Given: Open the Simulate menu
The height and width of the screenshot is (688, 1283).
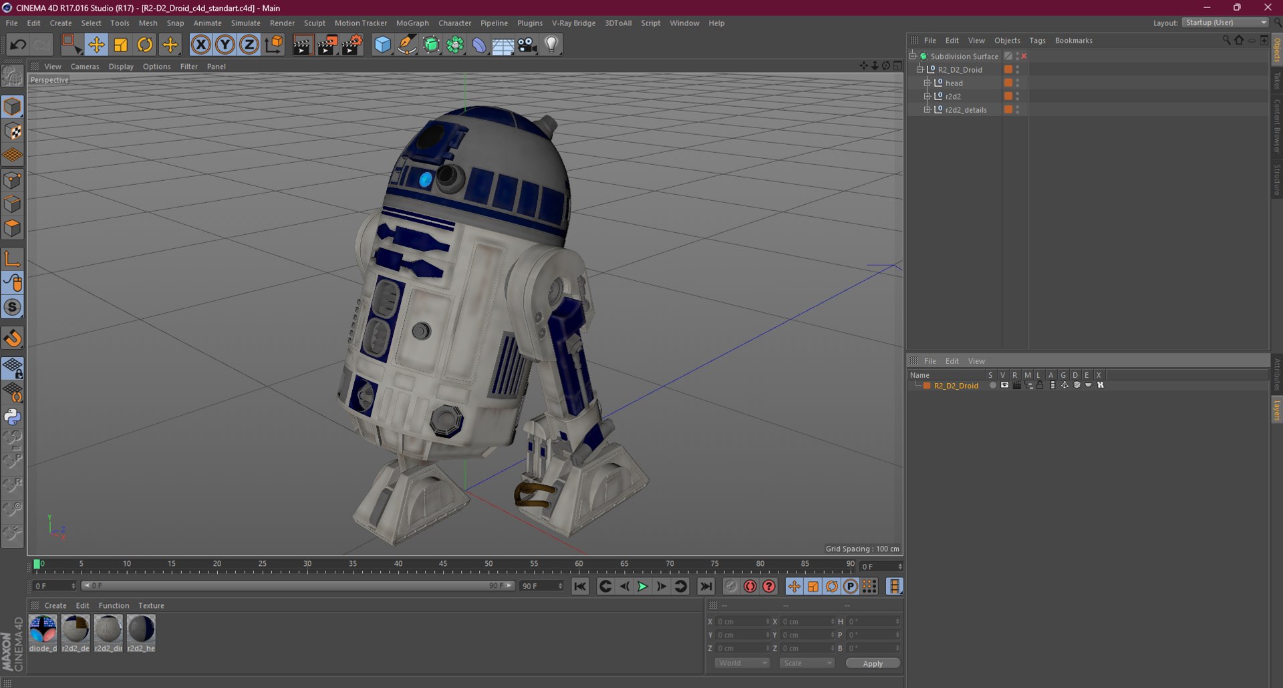Looking at the screenshot, I should (245, 23).
